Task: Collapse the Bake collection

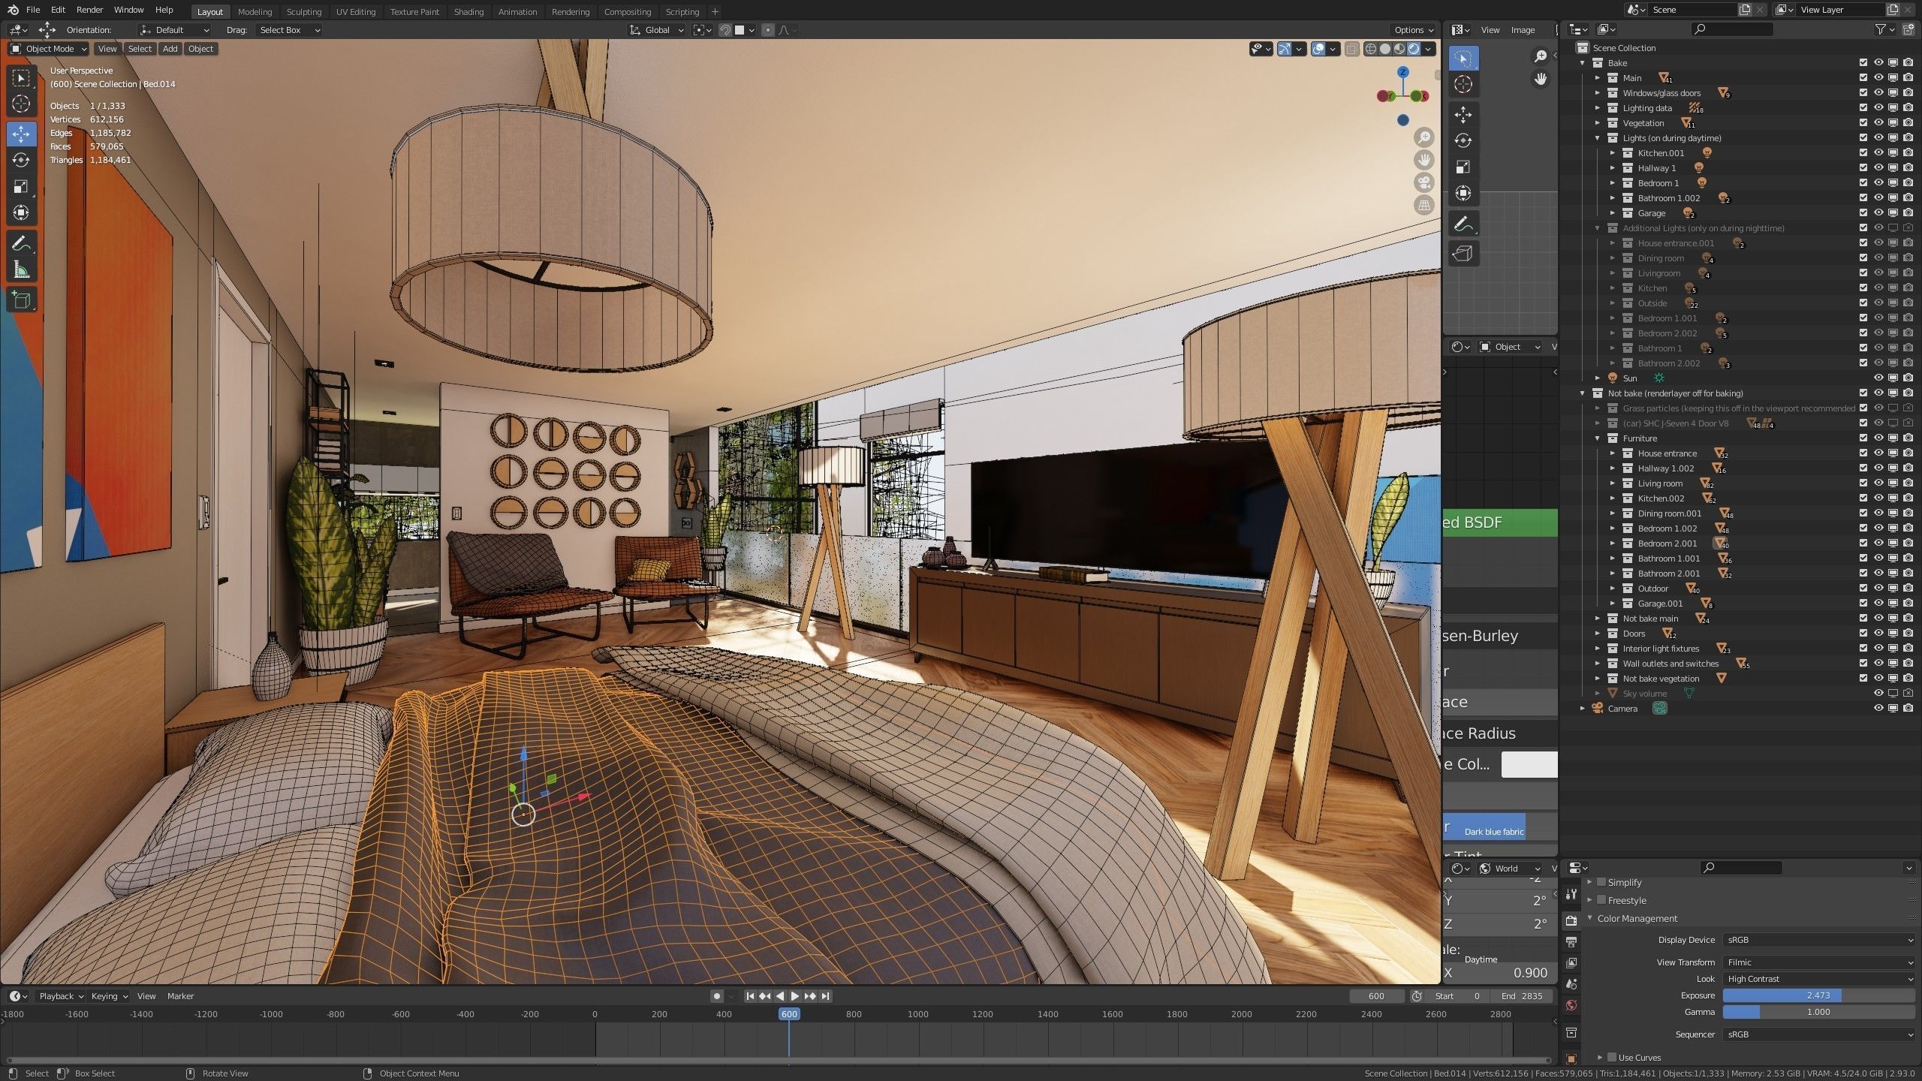Action: point(1583,63)
